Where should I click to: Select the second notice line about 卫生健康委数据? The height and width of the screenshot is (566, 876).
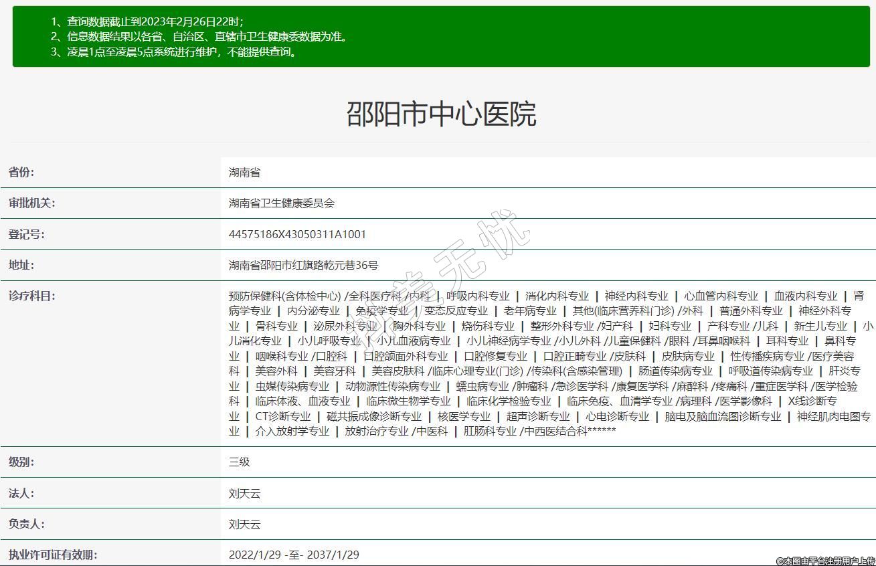click(199, 37)
